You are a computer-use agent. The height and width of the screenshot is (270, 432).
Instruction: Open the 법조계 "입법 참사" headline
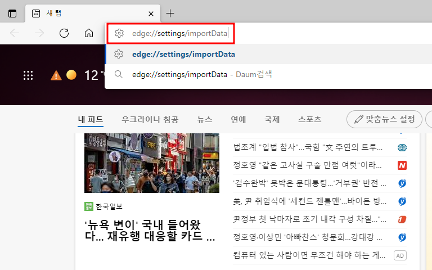(308, 147)
